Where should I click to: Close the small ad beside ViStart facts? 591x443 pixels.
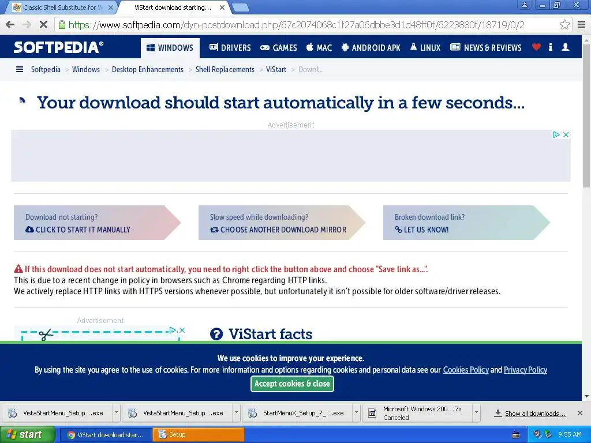tap(182, 331)
